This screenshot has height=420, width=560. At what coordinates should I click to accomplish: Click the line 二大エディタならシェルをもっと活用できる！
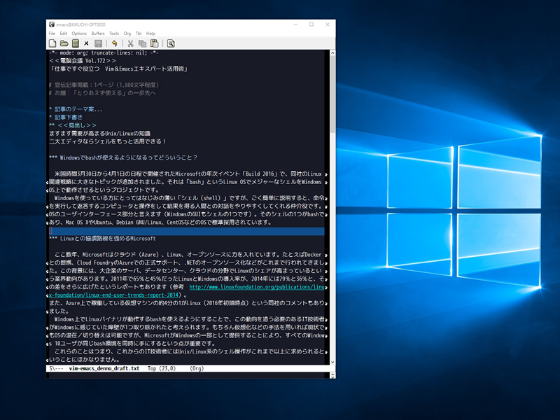pos(108,141)
